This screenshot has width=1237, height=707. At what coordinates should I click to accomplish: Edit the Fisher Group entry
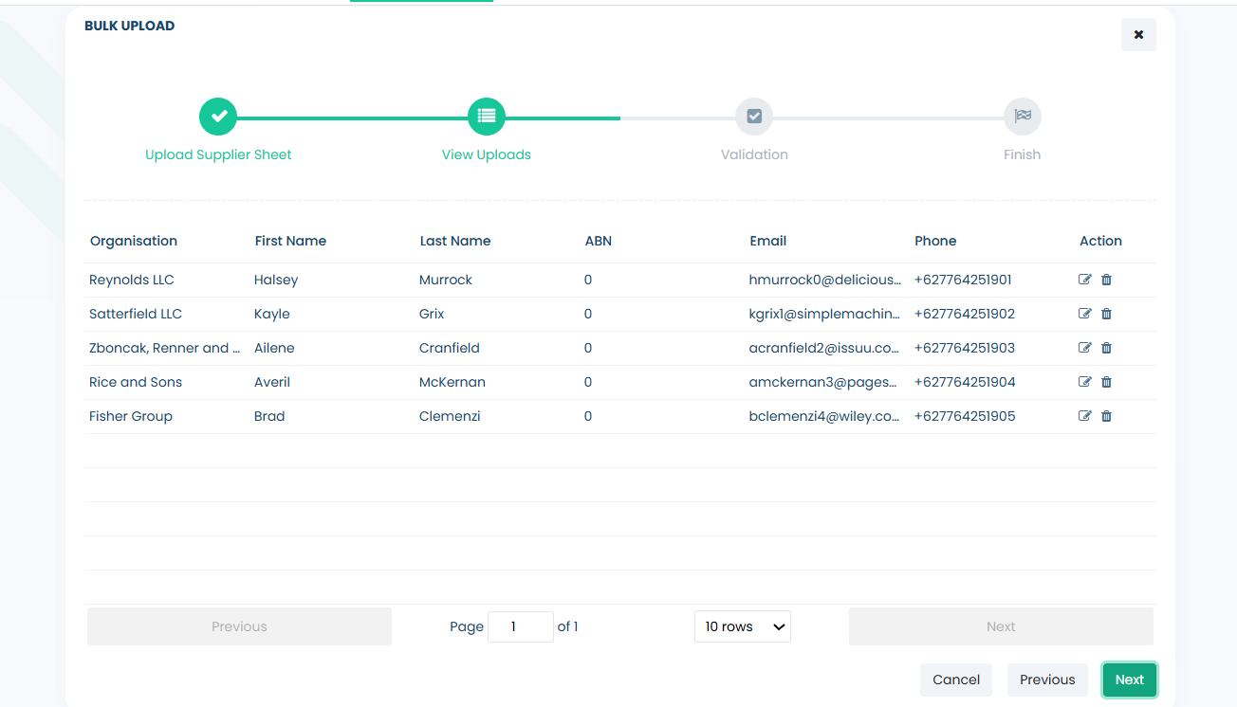[x=1085, y=416]
